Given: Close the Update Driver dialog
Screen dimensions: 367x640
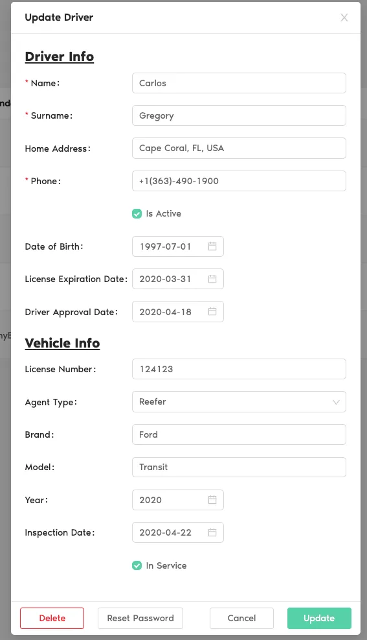Looking at the screenshot, I should coord(344,18).
